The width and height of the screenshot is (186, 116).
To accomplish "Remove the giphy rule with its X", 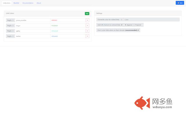I will 87,31.
